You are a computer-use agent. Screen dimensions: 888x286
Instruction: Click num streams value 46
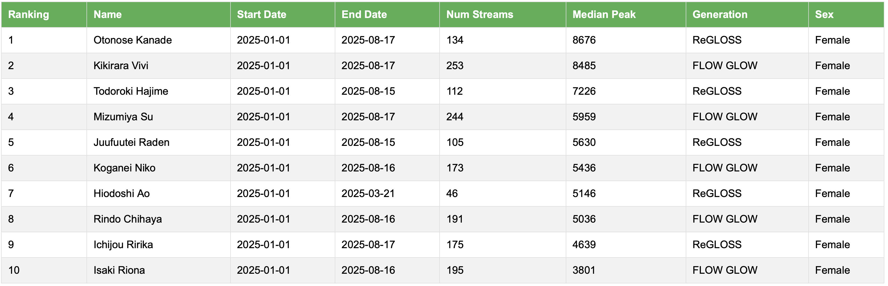tap(452, 193)
